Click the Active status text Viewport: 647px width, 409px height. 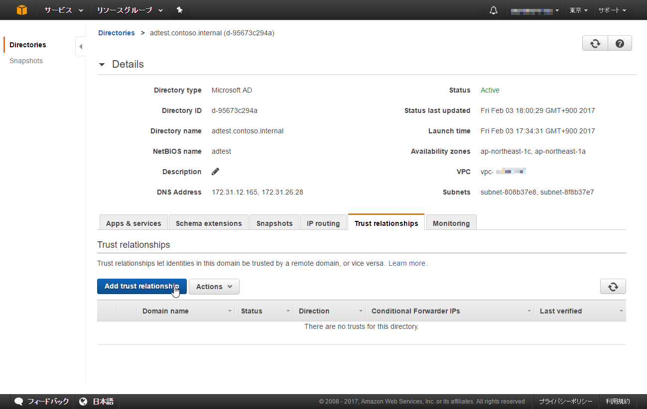(x=490, y=90)
